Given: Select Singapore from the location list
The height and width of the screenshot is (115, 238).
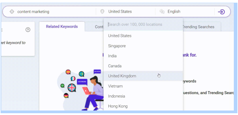Looking at the screenshot, I should click(x=143, y=46).
